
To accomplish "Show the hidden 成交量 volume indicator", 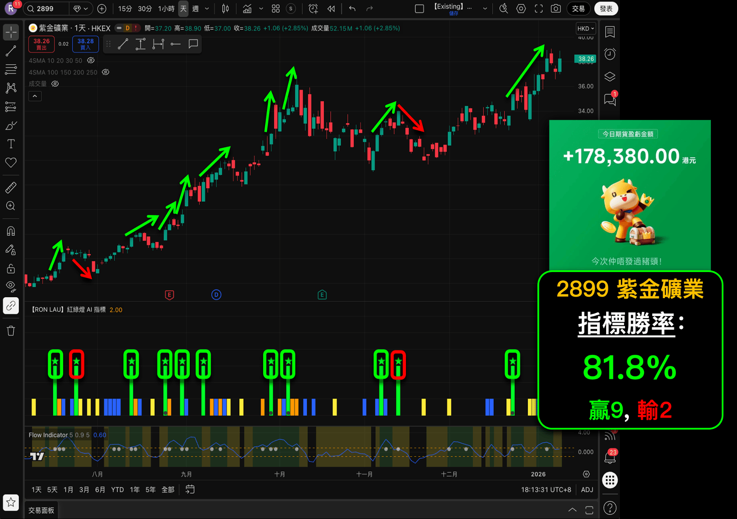I will pos(55,84).
